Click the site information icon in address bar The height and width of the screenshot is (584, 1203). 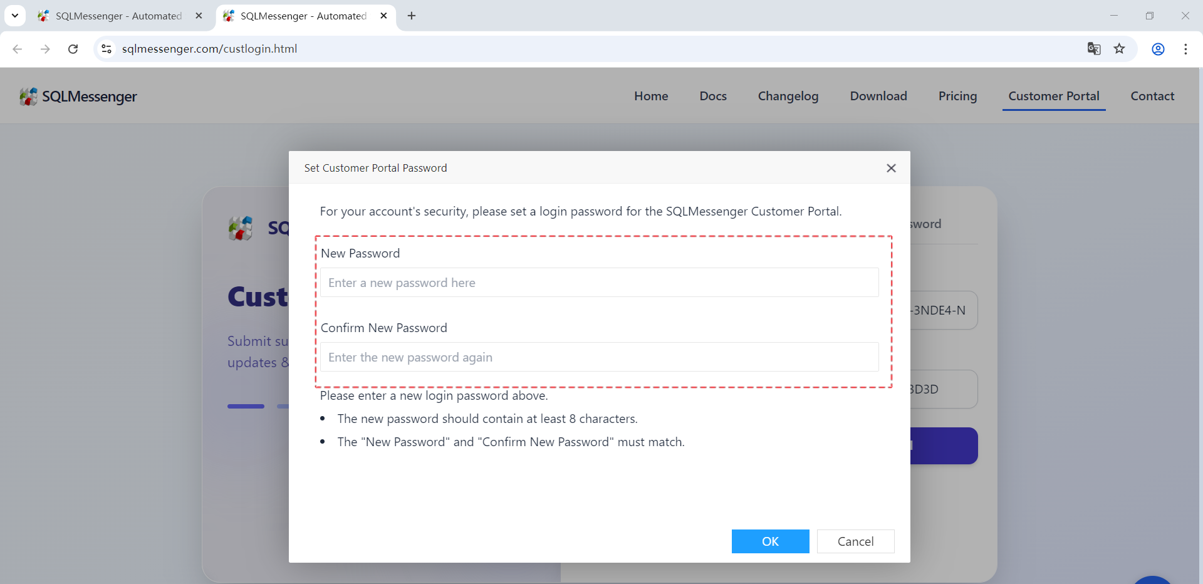(x=107, y=49)
